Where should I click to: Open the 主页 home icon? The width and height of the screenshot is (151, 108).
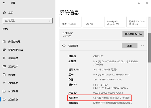coord(4,13)
